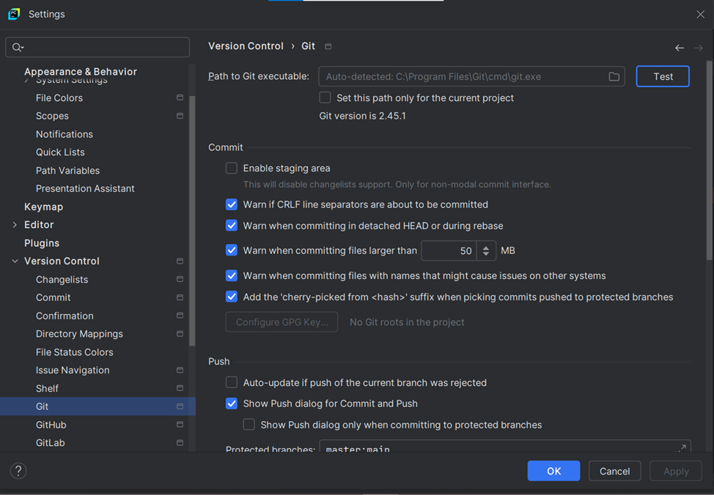Expand the Editor settings section

pos(15,225)
